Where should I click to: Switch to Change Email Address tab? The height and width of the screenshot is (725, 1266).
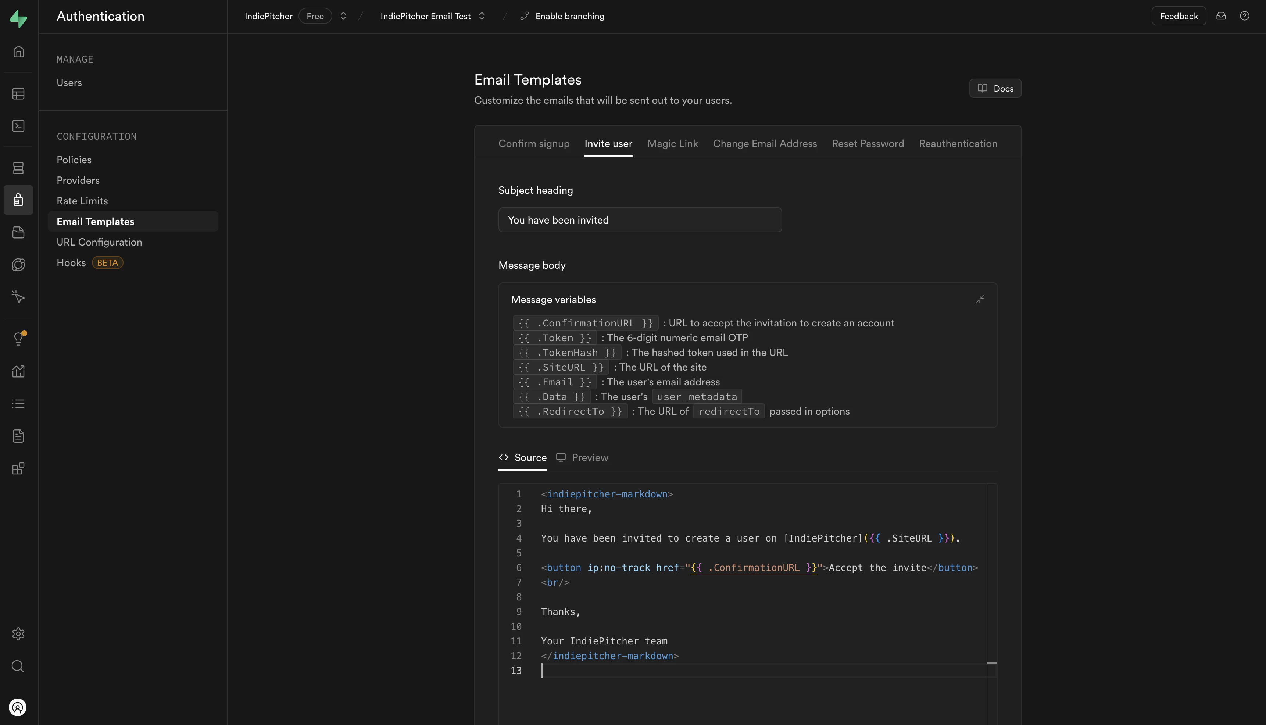point(765,143)
